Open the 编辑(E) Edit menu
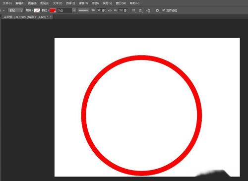The height and width of the screenshot is (181, 248). 20,3
